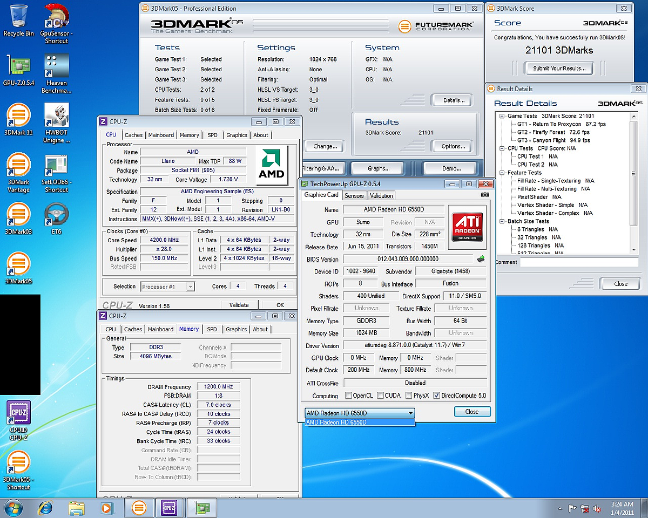
Task: Open Graphs... in the 3DMark05 window
Action: coord(378,168)
